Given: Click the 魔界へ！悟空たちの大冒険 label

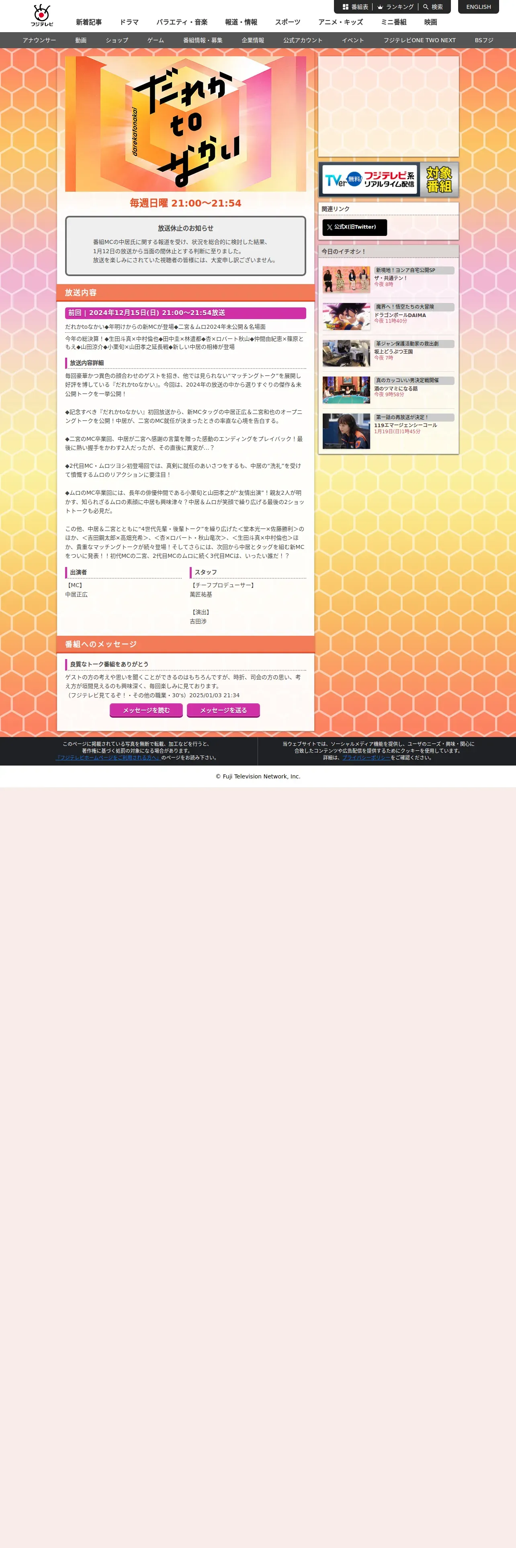Looking at the screenshot, I should click(x=414, y=307).
